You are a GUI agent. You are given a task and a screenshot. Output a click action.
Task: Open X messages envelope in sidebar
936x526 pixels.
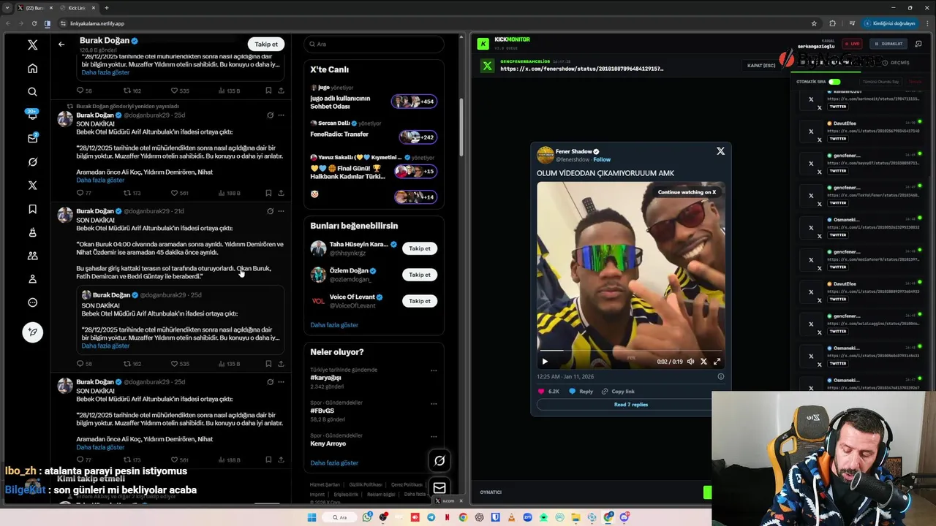pos(32,138)
